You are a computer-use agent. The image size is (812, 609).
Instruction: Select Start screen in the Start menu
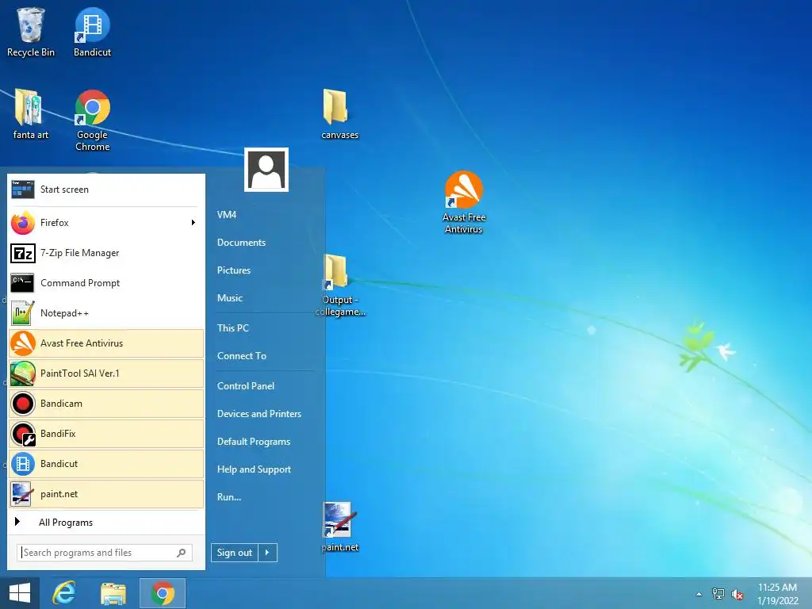[x=106, y=190]
